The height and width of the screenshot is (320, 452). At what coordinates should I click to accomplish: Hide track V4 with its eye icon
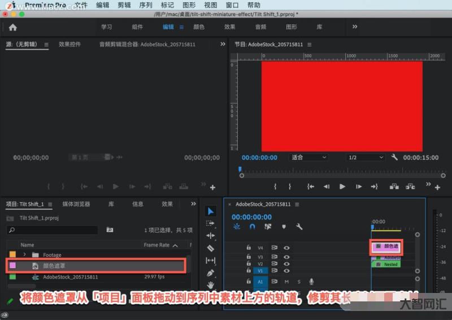[286, 247]
